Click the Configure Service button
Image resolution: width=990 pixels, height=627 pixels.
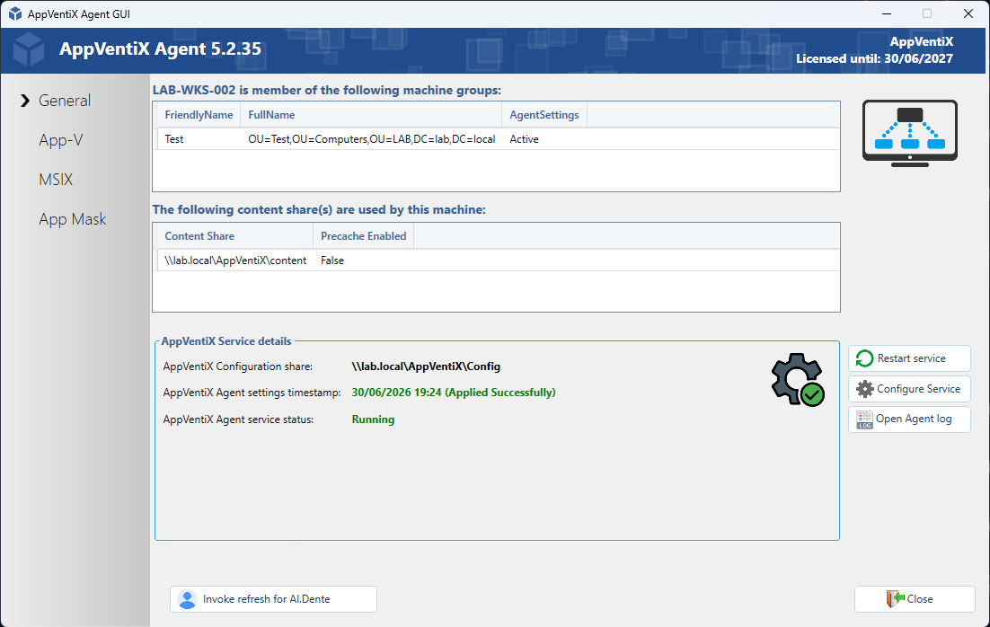(x=909, y=389)
